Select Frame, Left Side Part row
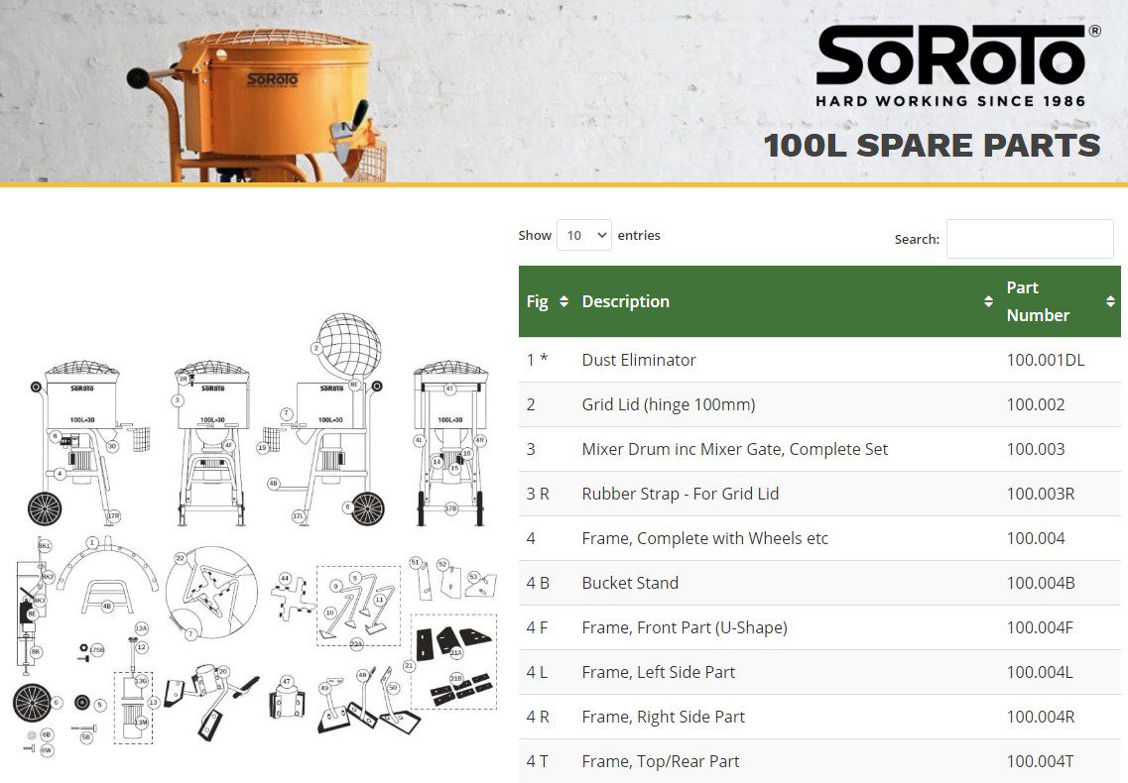The height and width of the screenshot is (783, 1128). pyautogui.click(x=819, y=672)
